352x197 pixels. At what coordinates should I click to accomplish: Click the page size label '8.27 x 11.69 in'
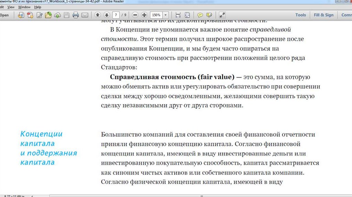tap(14, 196)
